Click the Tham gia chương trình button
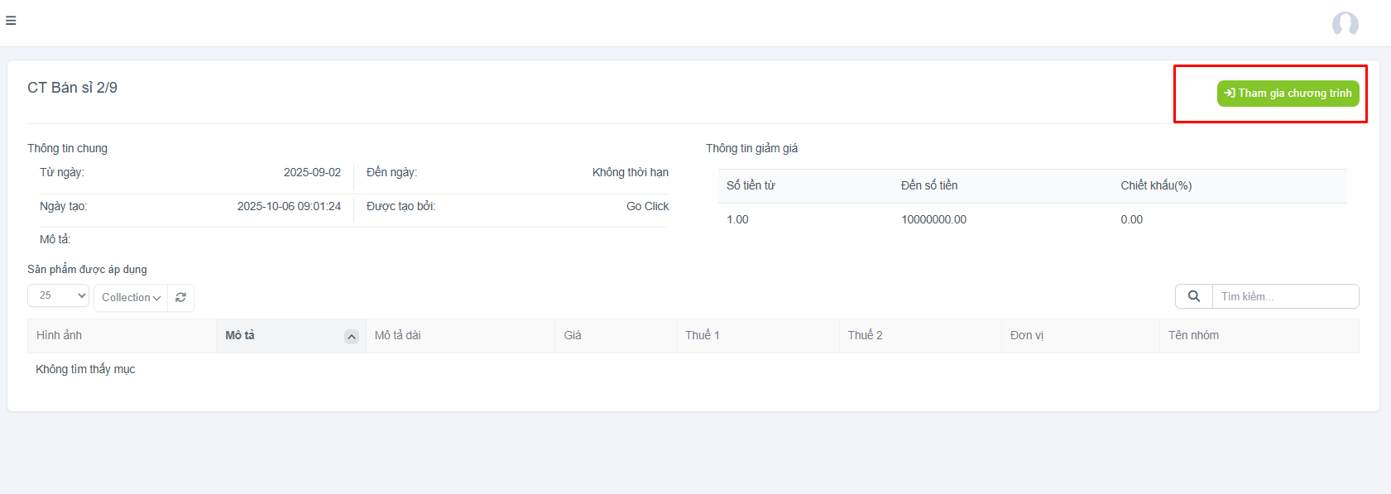This screenshot has width=1391, height=494. pyautogui.click(x=1288, y=94)
